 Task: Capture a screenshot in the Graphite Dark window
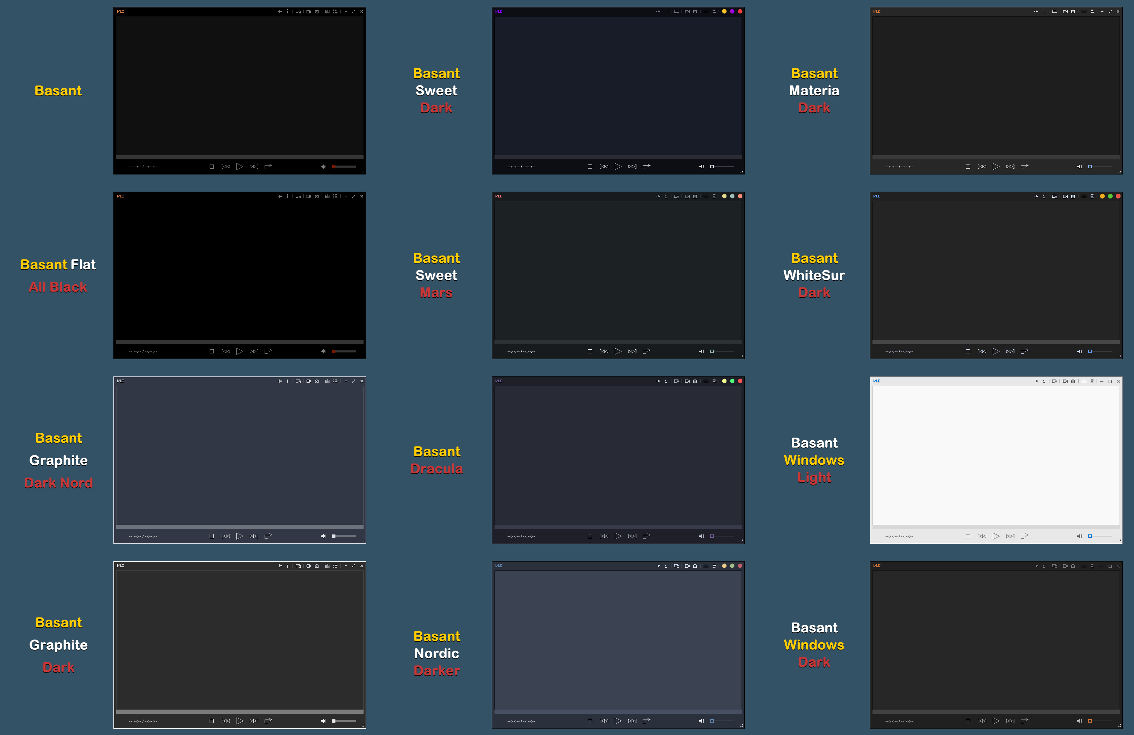(x=317, y=565)
